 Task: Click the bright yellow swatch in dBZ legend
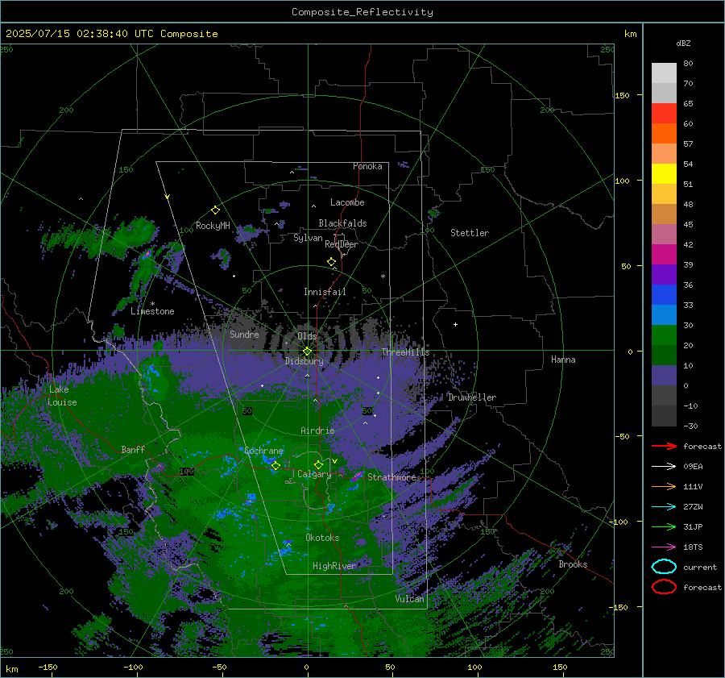(664, 173)
